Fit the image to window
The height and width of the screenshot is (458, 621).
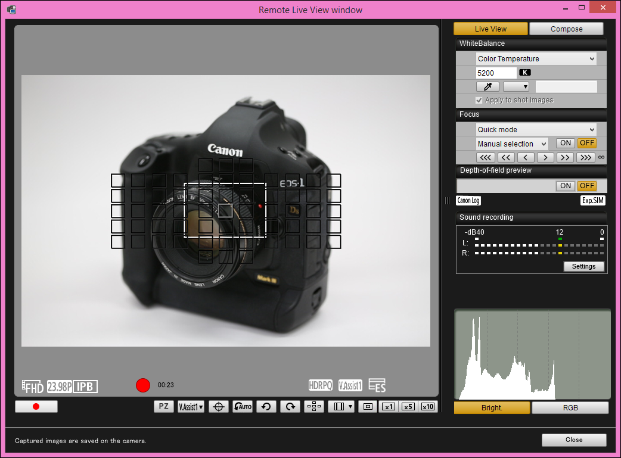click(368, 407)
